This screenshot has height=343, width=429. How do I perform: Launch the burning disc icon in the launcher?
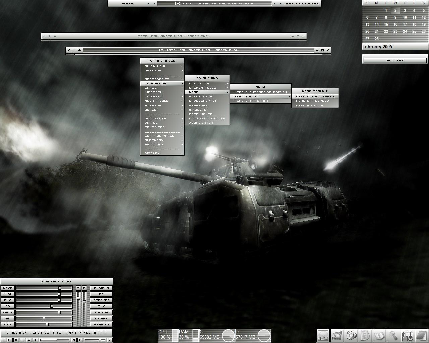pyautogui.click(x=337, y=335)
